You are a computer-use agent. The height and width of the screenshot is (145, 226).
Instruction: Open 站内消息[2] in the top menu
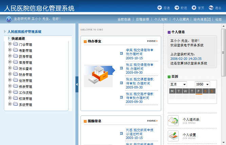[202, 19]
